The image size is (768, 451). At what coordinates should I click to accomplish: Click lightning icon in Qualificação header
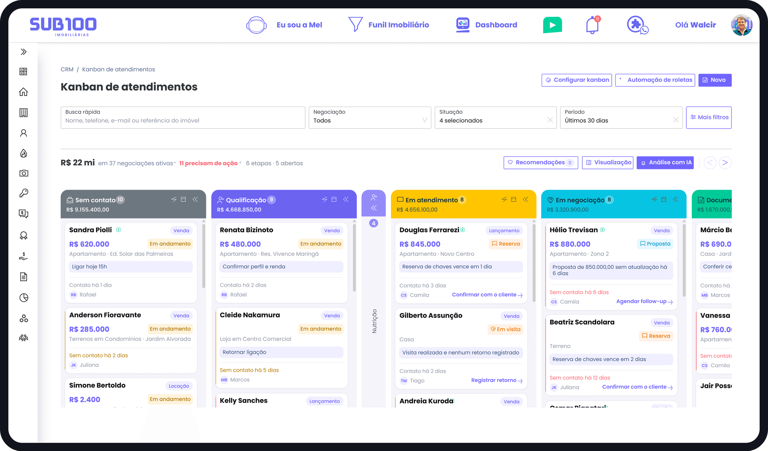point(325,199)
